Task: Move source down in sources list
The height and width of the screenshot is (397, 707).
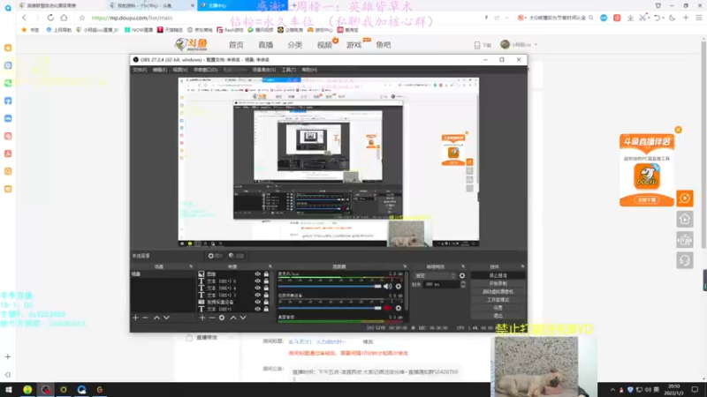Action: (x=243, y=318)
